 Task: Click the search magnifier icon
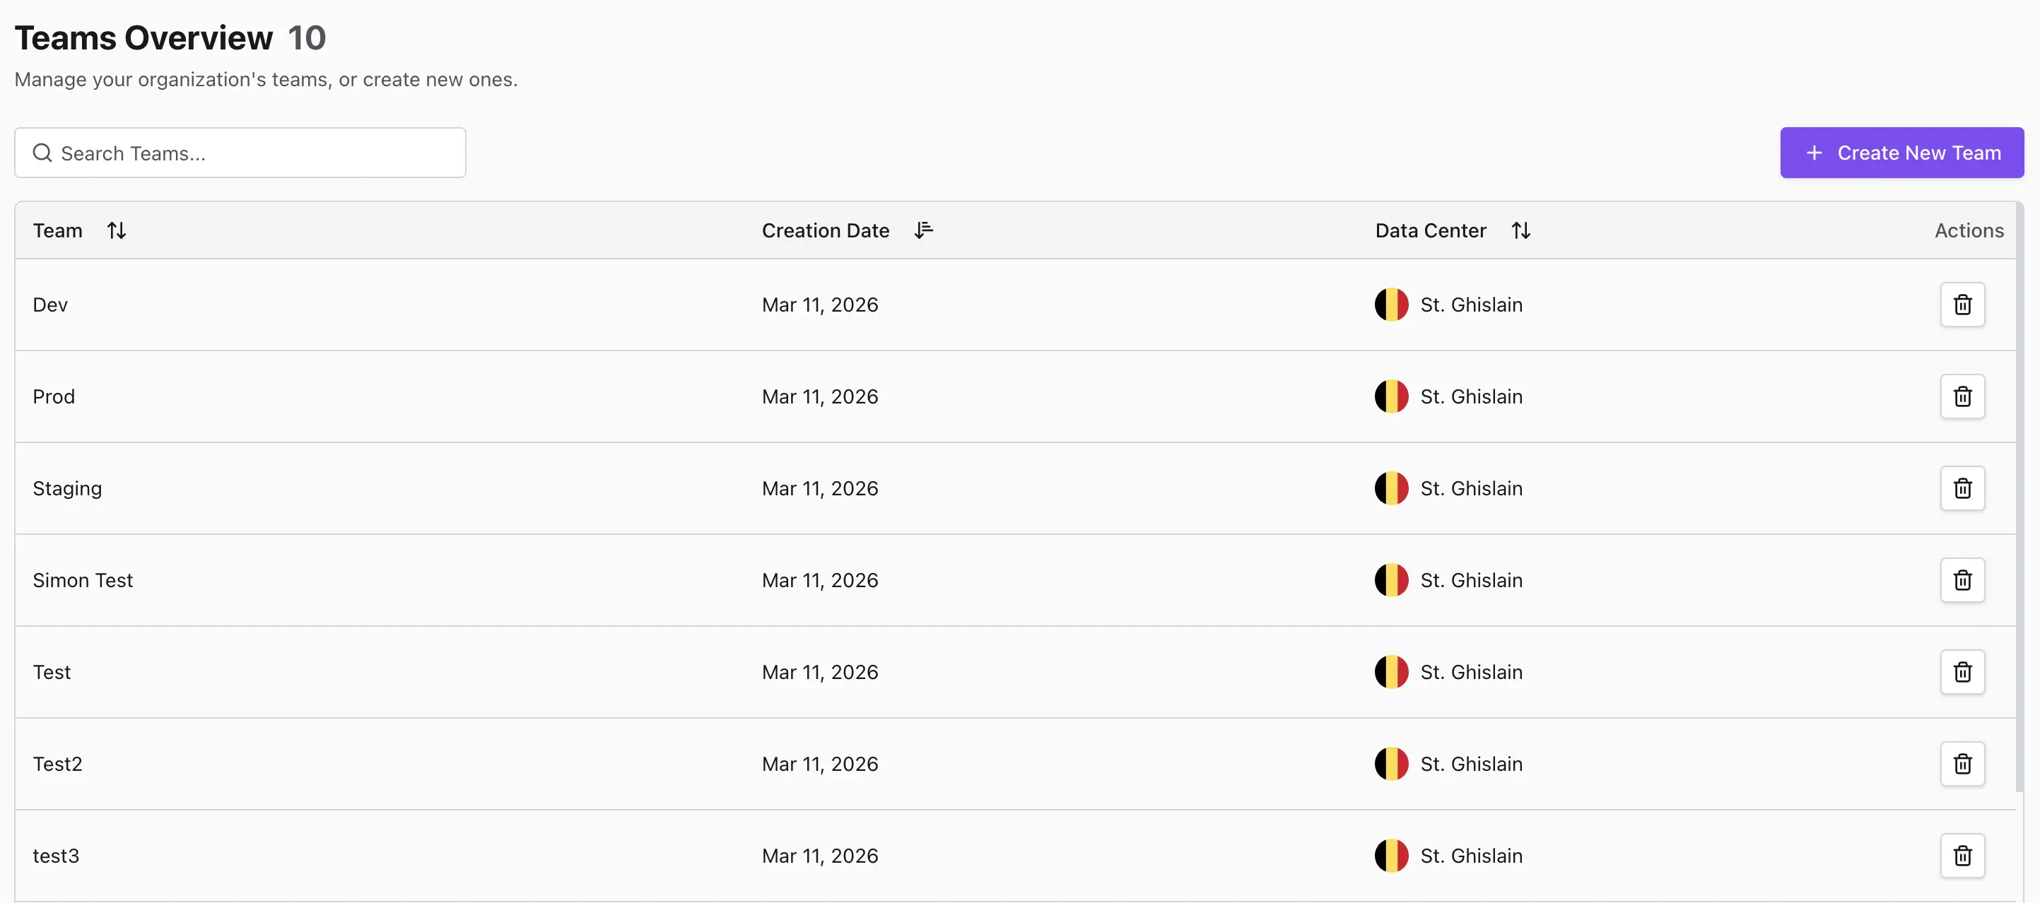click(42, 153)
